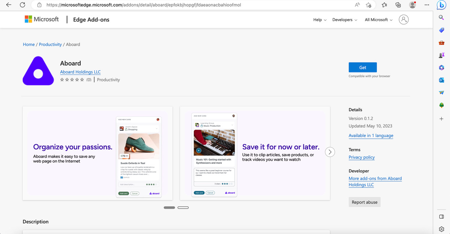450x234 pixels.
Task: Add a sidebar app with the plus icon
Action: pyautogui.click(x=442, y=119)
